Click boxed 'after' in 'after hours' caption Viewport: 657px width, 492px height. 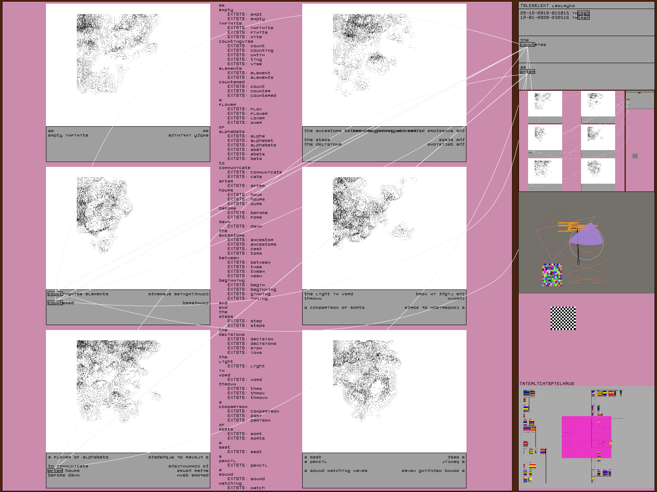(55, 471)
